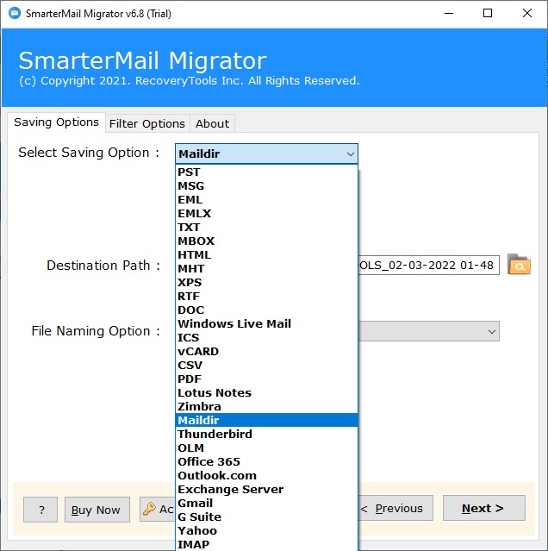
Task: Choose Lotus Notes option
Action: pyautogui.click(x=266, y=392)
